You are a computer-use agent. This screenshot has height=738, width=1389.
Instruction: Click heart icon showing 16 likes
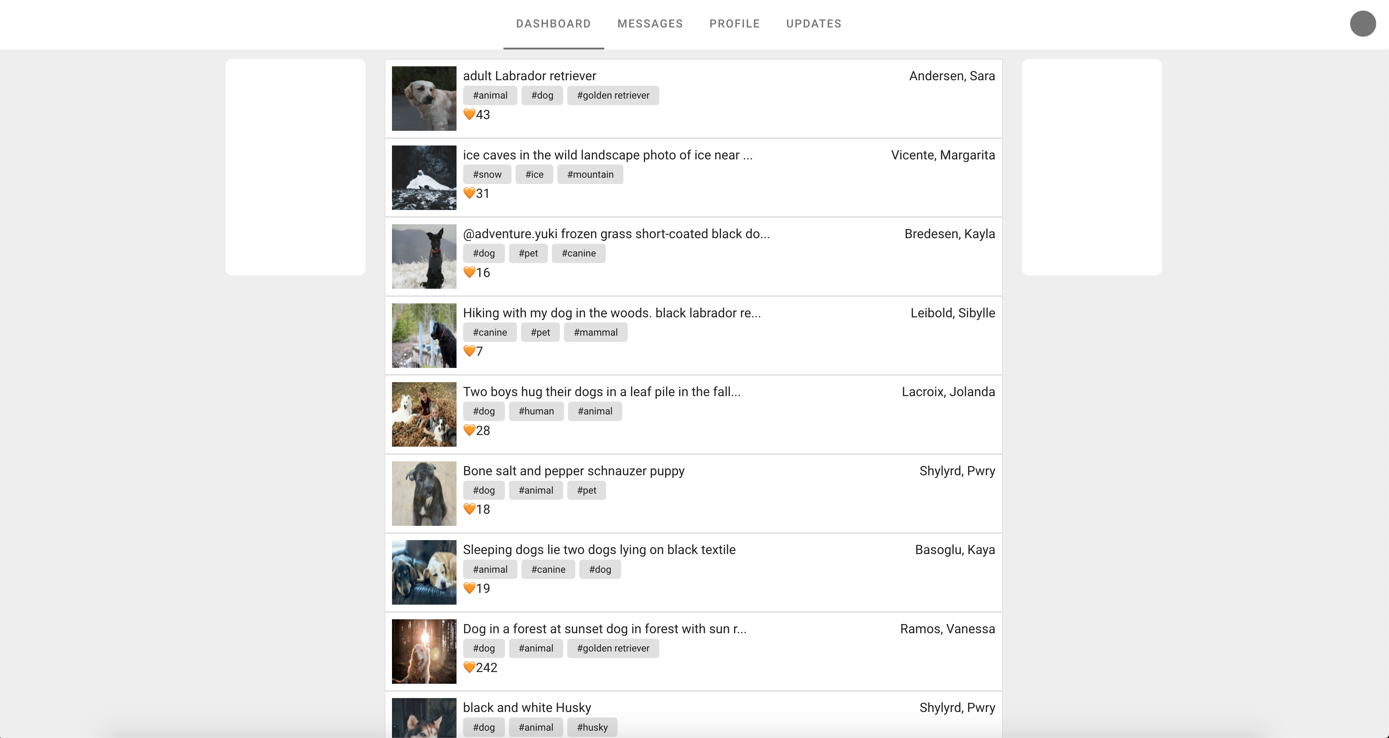469,273
